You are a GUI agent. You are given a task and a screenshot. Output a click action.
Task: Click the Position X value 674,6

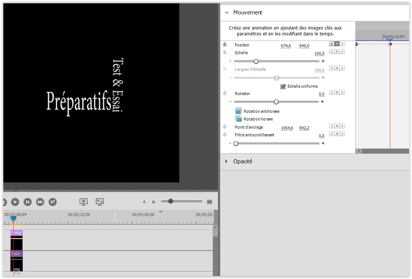[x=286, y=46]
